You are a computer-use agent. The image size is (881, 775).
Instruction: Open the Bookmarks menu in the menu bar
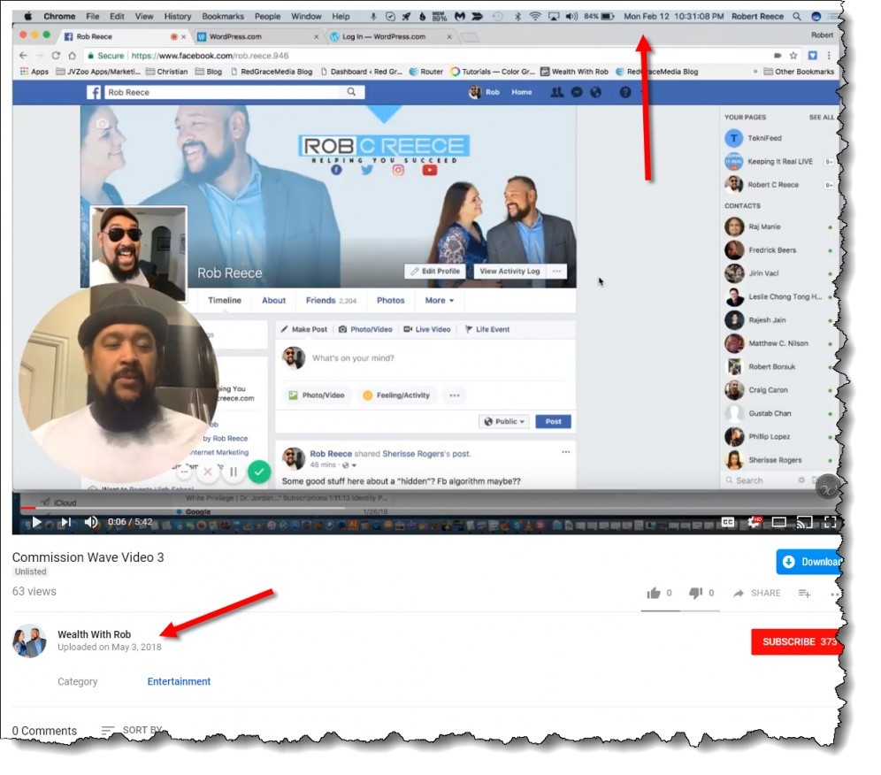click(223, 16)
